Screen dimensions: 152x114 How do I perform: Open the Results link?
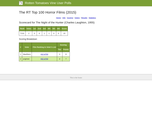(84, 18)
